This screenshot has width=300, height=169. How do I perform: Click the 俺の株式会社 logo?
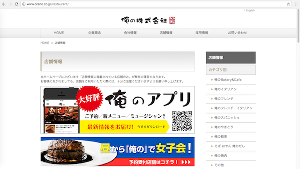point(148,20)
